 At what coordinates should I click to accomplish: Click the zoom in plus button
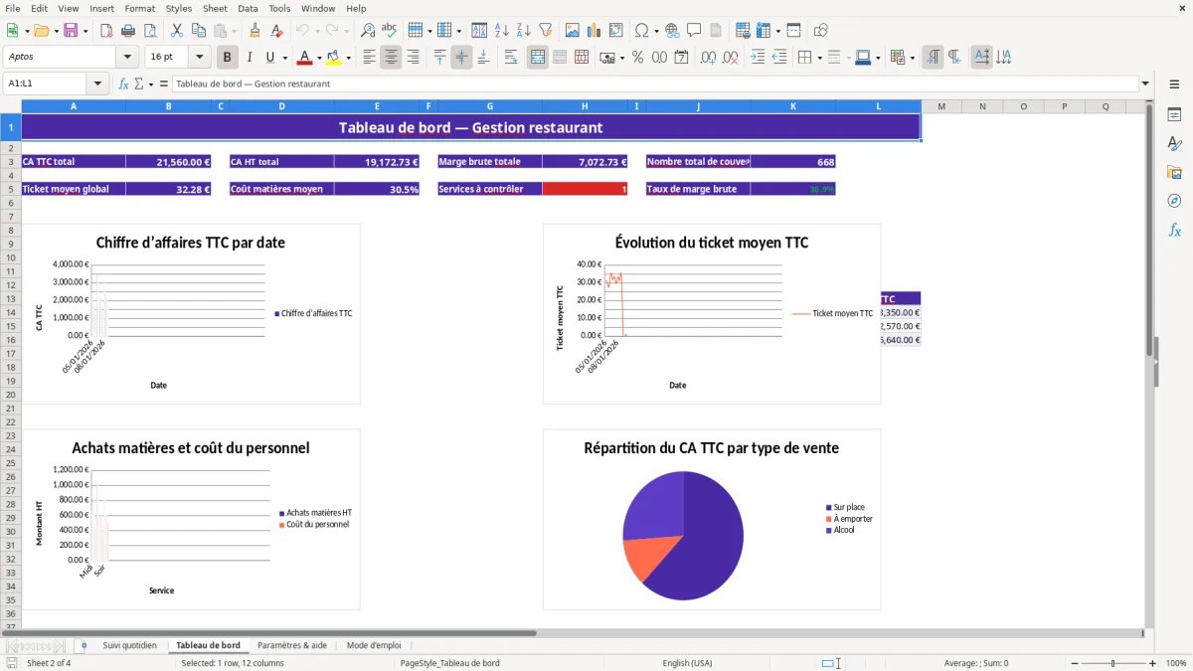1153,663
